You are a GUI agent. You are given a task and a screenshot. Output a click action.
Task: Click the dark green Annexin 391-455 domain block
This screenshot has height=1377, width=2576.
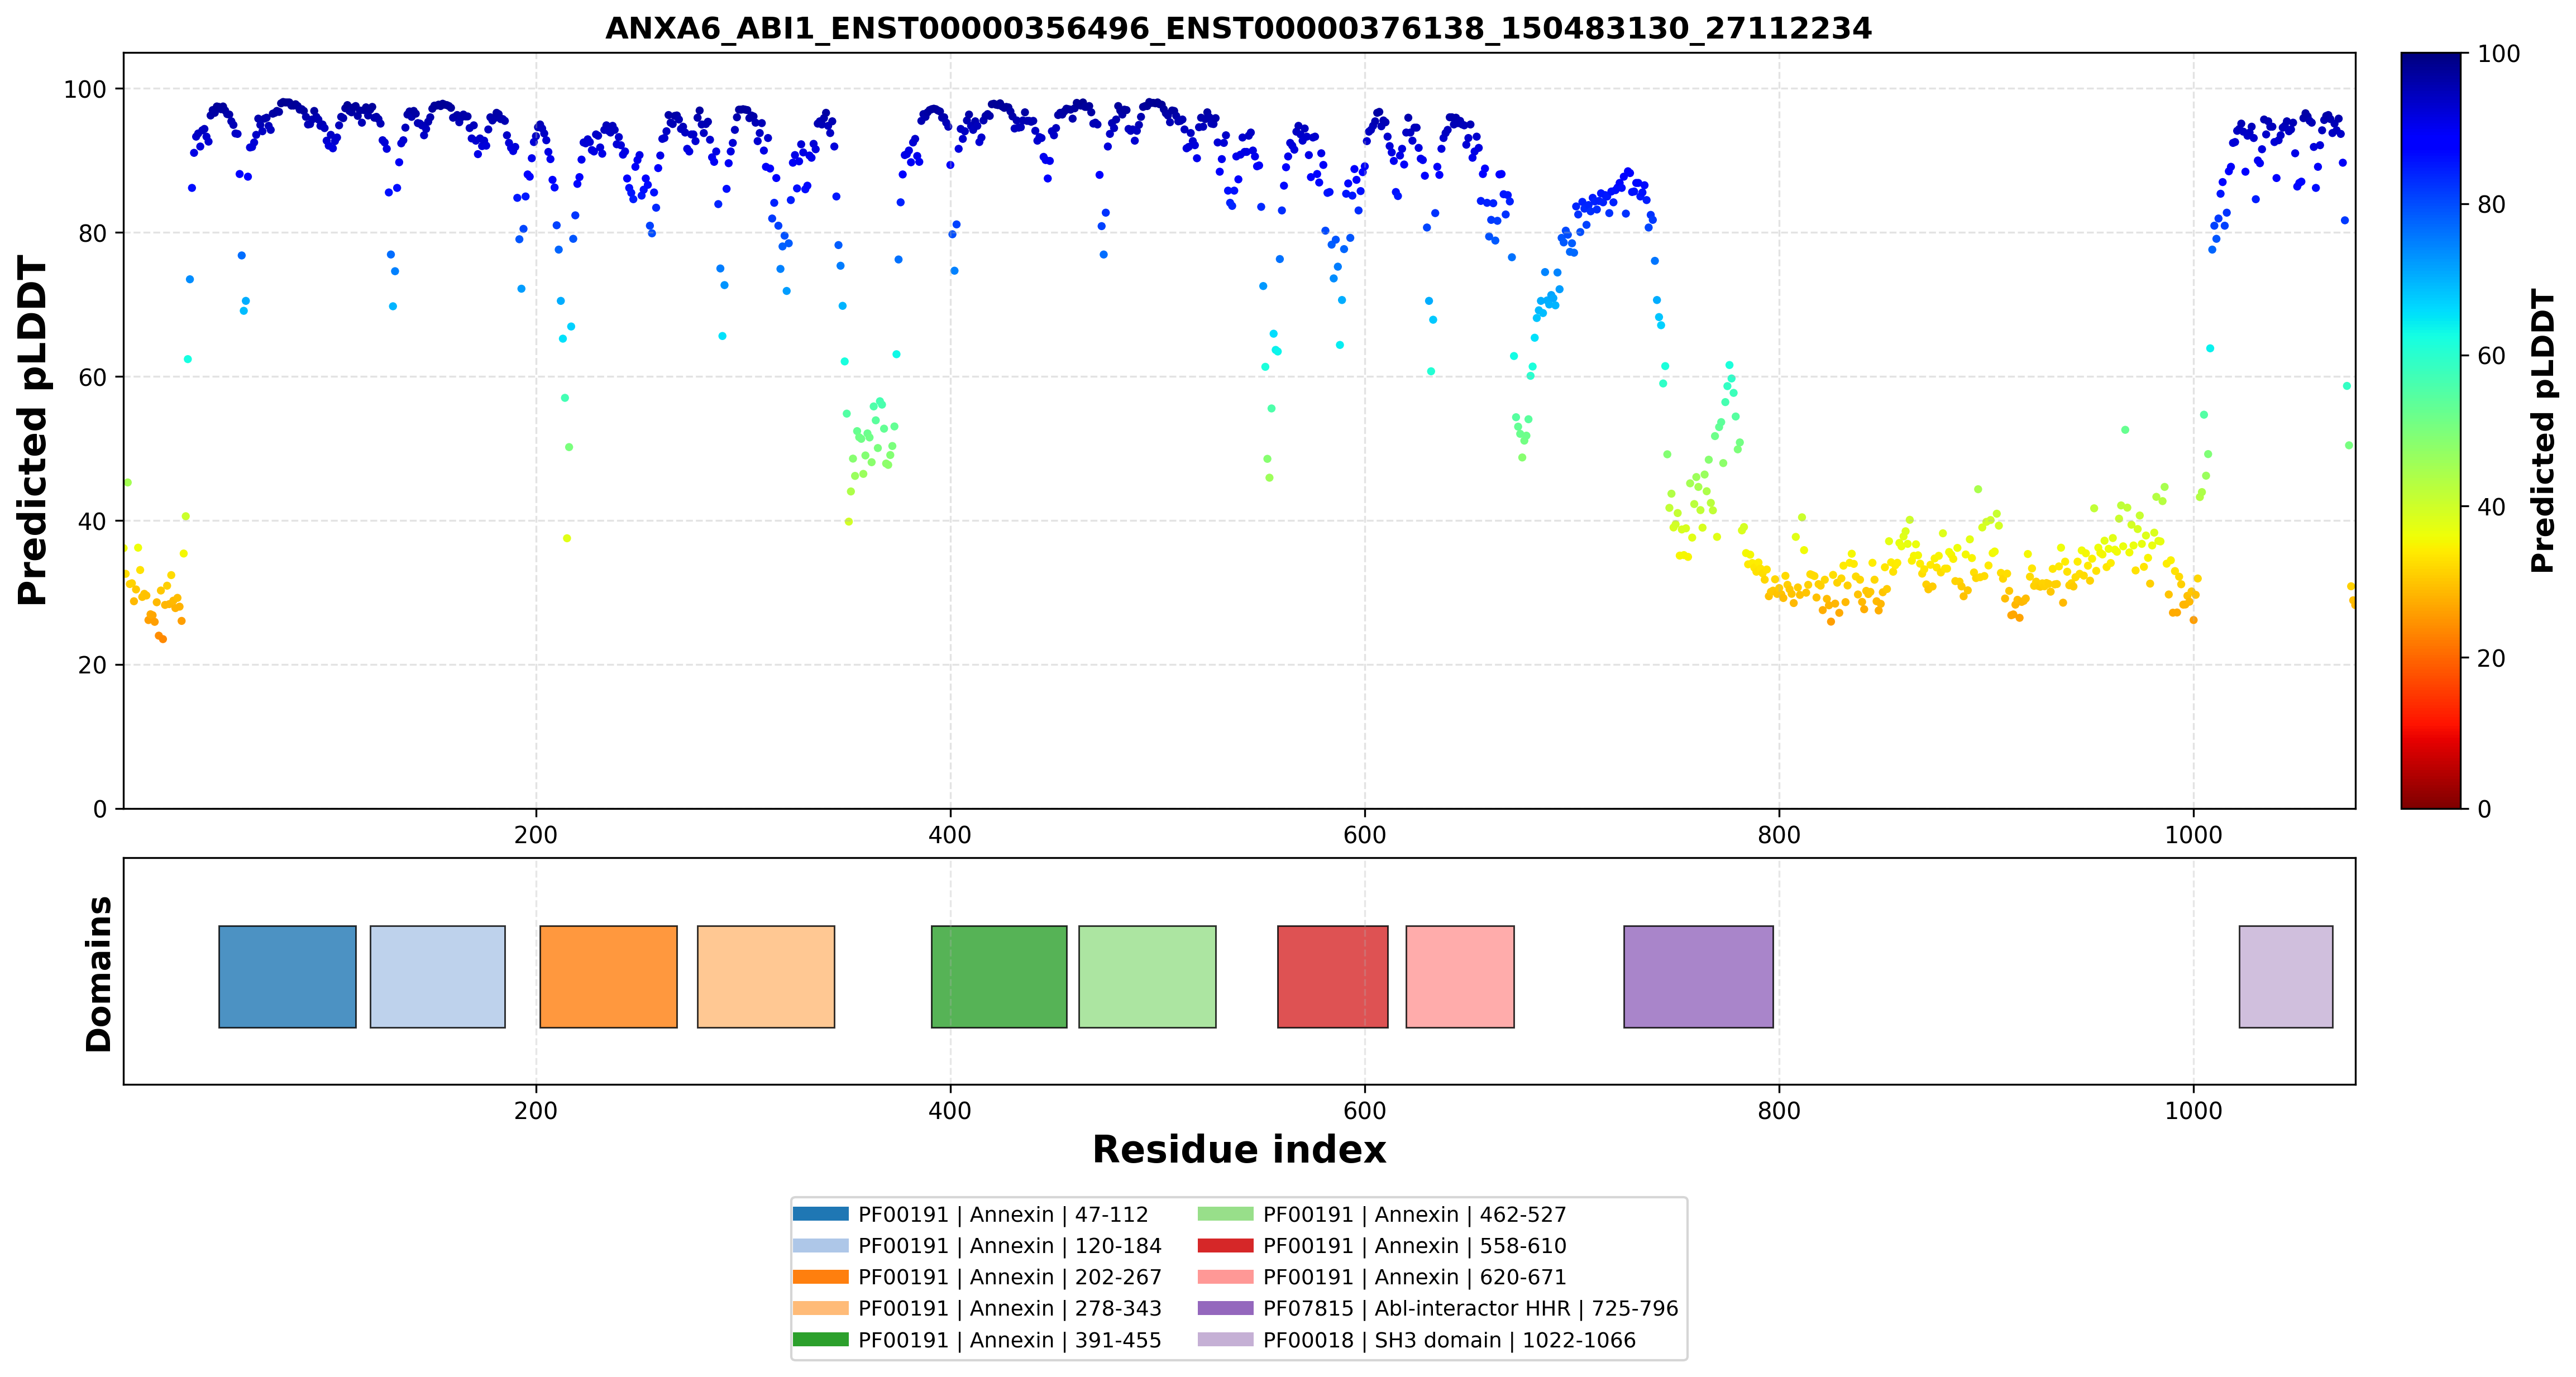999,976
